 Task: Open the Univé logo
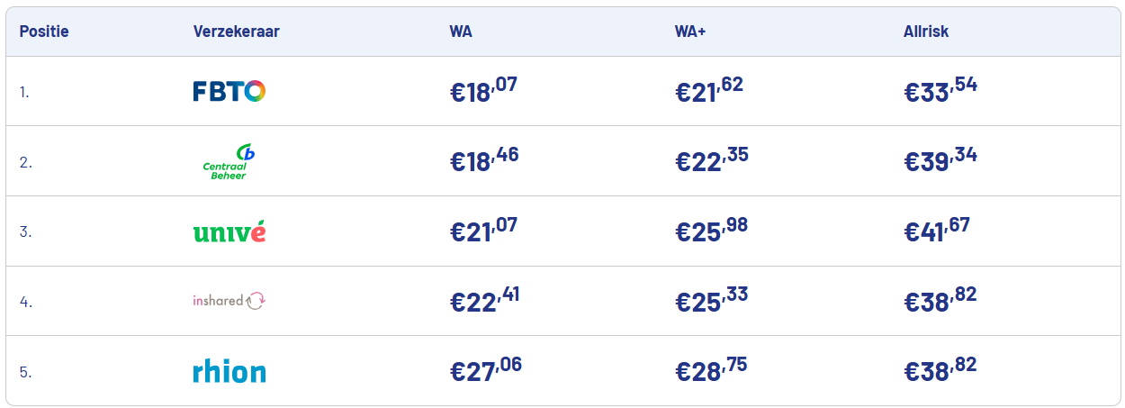click(229, 231)
